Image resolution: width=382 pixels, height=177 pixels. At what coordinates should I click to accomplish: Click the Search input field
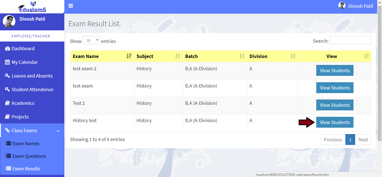(351, 40)
